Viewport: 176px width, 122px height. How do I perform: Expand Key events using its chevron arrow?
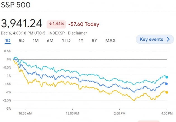click(x=168, y=39)
